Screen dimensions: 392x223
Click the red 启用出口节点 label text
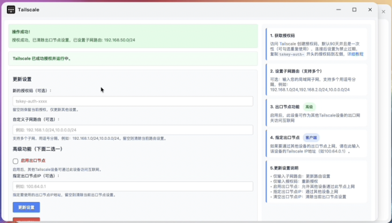[33, 161]
